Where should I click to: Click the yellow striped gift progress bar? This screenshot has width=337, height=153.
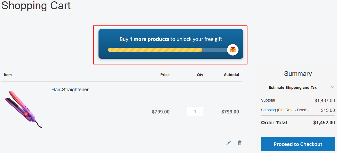point(155,50)
